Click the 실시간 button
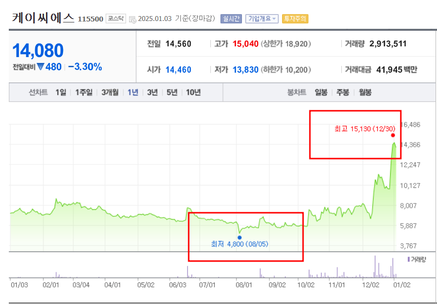Viewport: 437px width, 304px height. coord(231,19)
